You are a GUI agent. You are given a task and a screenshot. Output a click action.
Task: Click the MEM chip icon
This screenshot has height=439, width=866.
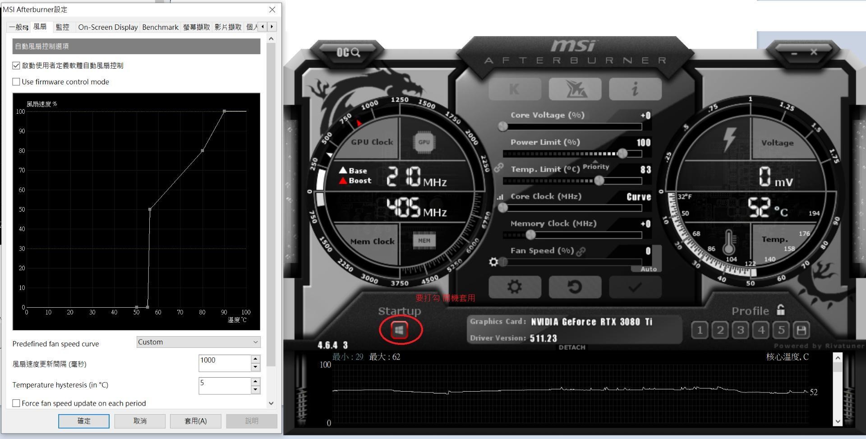(424, 240)
